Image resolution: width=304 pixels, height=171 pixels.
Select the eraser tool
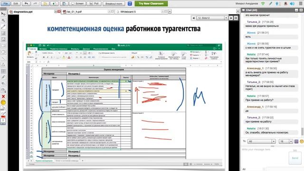pos(3,84)
